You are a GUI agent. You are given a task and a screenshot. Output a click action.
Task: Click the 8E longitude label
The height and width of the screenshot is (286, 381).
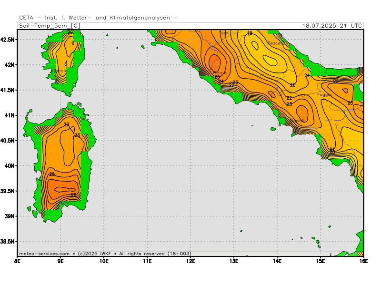18,261
